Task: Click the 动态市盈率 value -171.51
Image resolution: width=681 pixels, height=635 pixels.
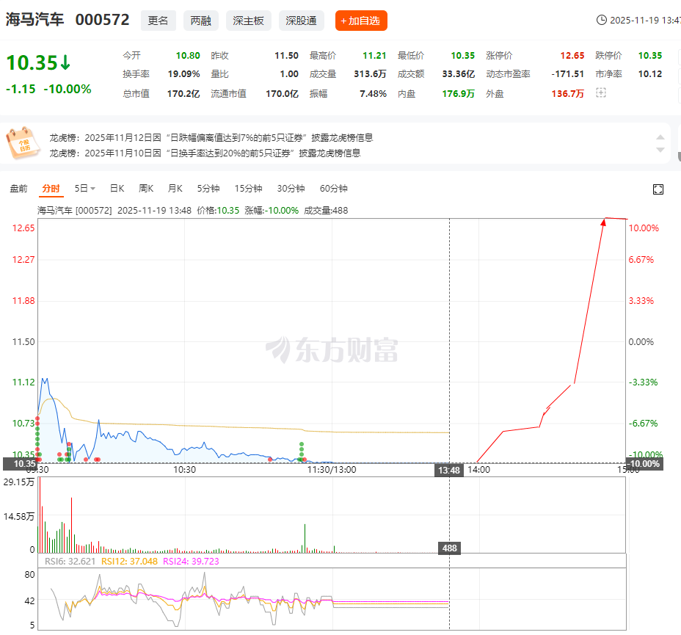Action: click(568, 74)
